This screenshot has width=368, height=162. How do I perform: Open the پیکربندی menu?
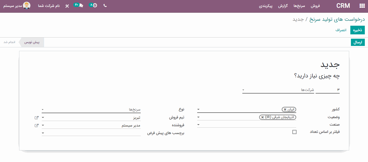(266, 6)
